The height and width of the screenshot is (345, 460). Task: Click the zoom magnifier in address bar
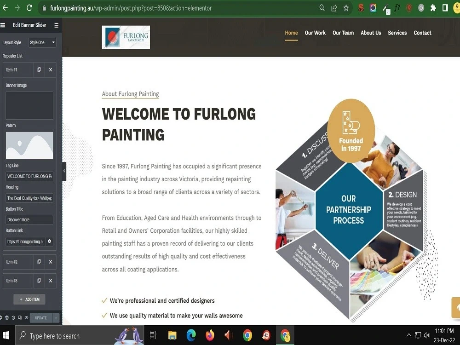pyautogui.click(x=322, y=8)
